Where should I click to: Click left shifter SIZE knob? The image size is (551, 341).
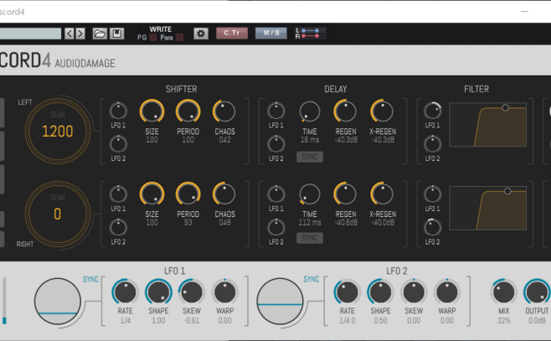coord(152,111)
